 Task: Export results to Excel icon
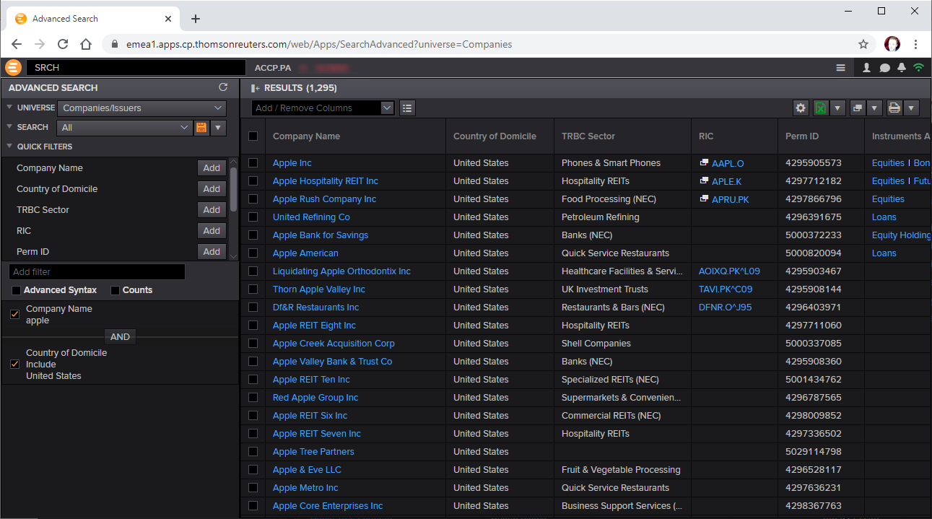tap(821, 108)
